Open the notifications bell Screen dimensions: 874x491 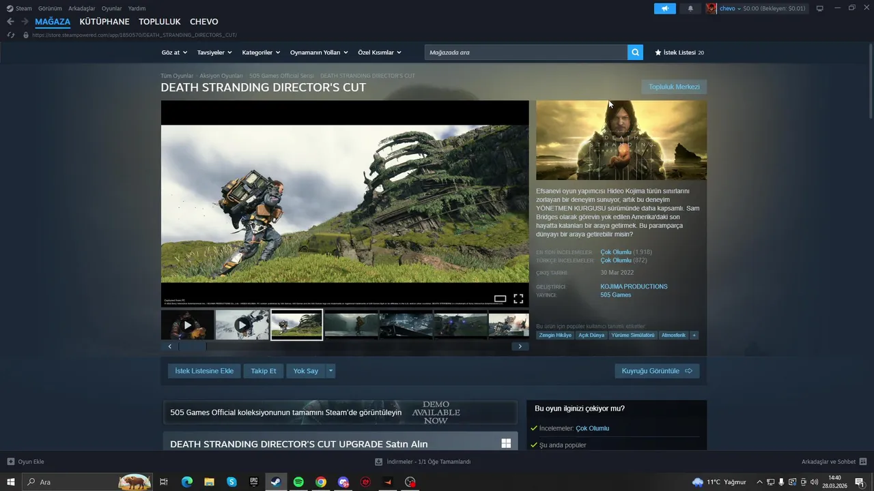(x=690, y=8)
